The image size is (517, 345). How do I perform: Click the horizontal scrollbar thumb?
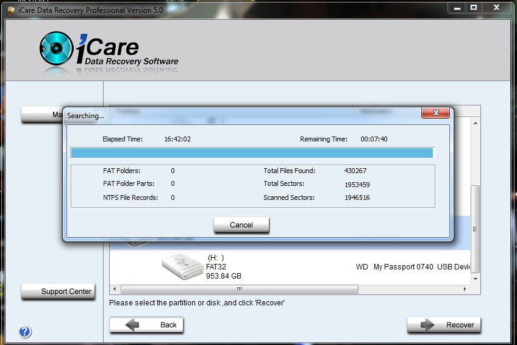click(x=239, y=289)
